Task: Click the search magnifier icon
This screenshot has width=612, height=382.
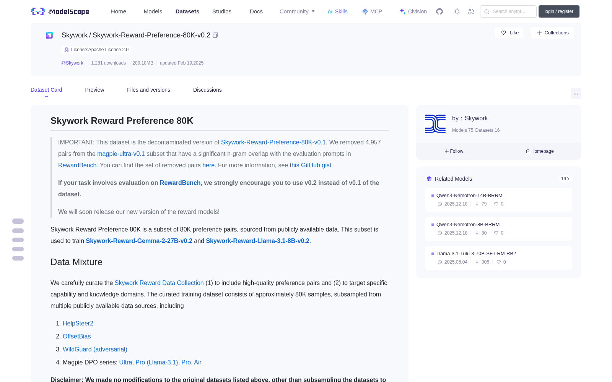Action: pyautogui.click(x=487, y=11)
